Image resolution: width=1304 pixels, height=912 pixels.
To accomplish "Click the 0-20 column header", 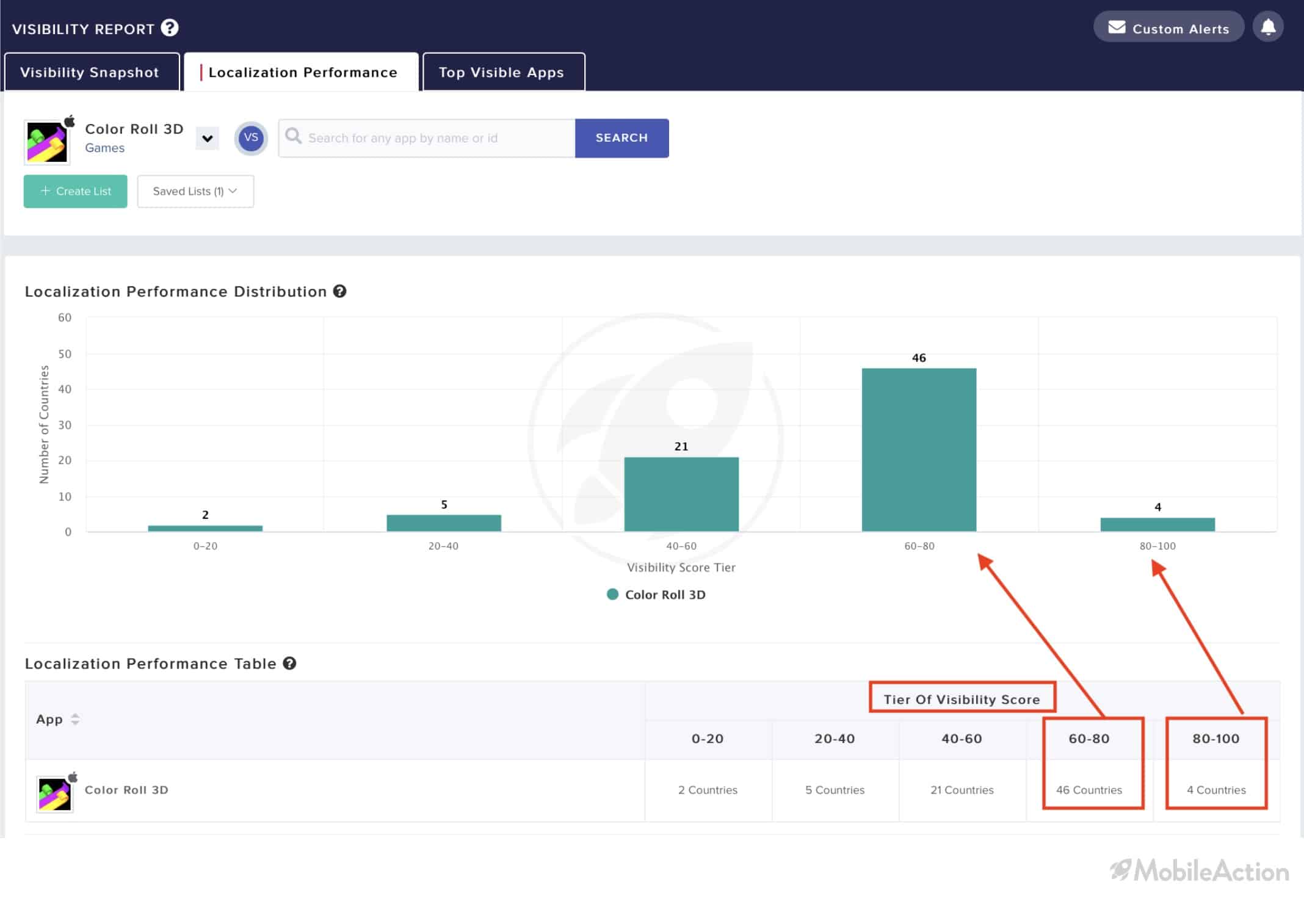I will point(708,739).
